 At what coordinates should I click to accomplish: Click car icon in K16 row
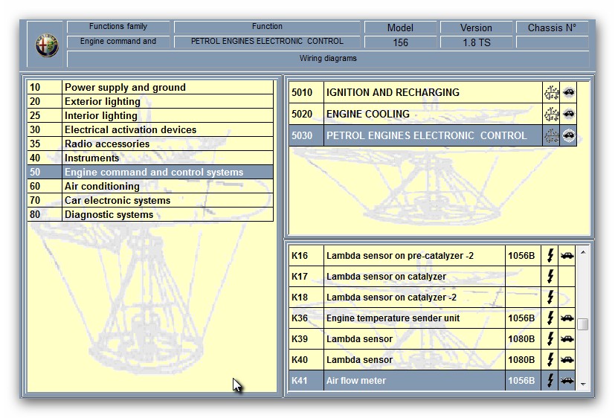[567, 256]
